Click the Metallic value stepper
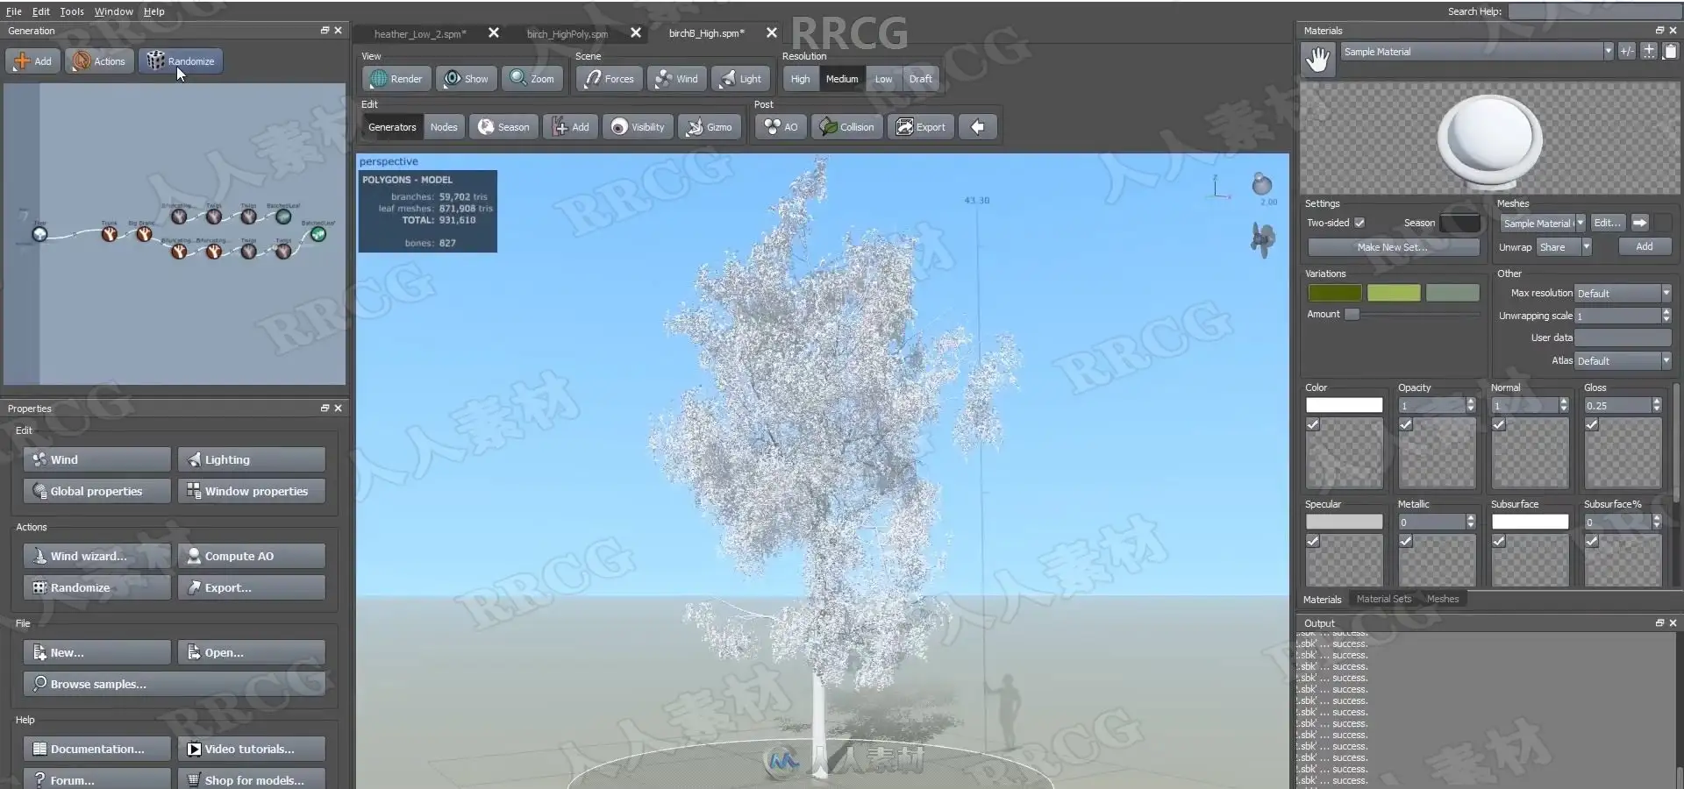Screen dimensions: 1684x789 1471,522
